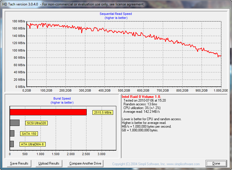Click the gray SATA 150 bar
This screenshot has width=232, height=170.
click(12, 133)
